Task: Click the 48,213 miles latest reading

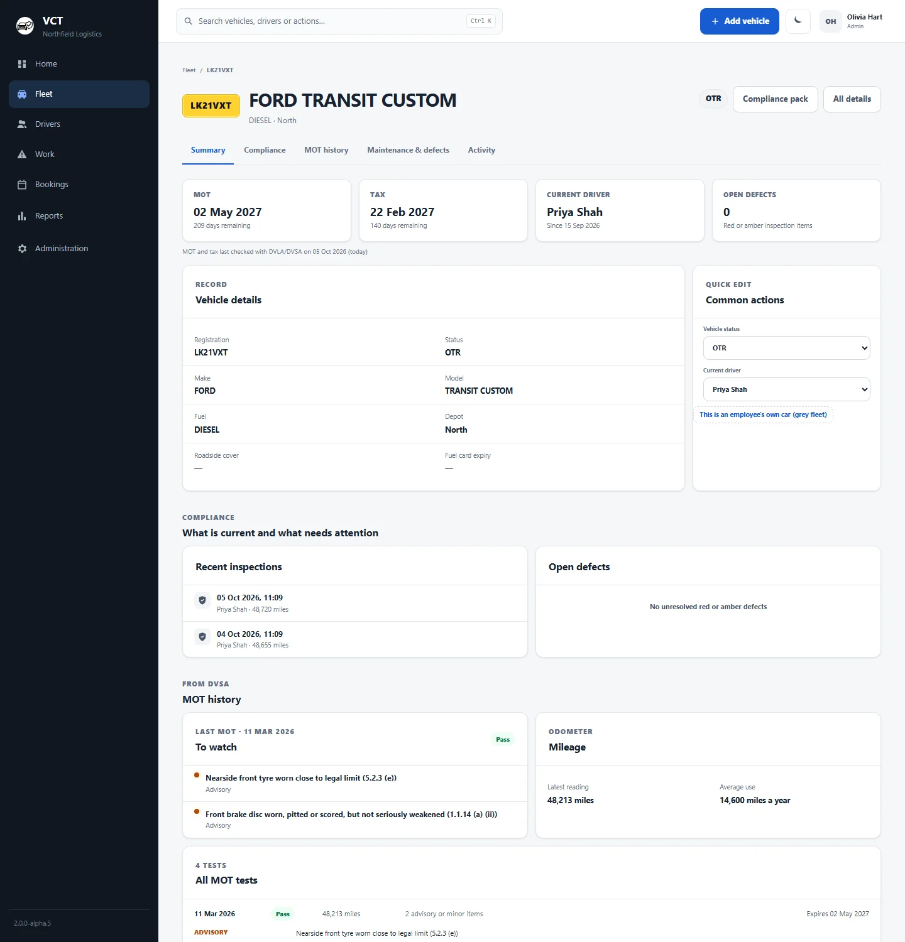Action: coord(571,801)
